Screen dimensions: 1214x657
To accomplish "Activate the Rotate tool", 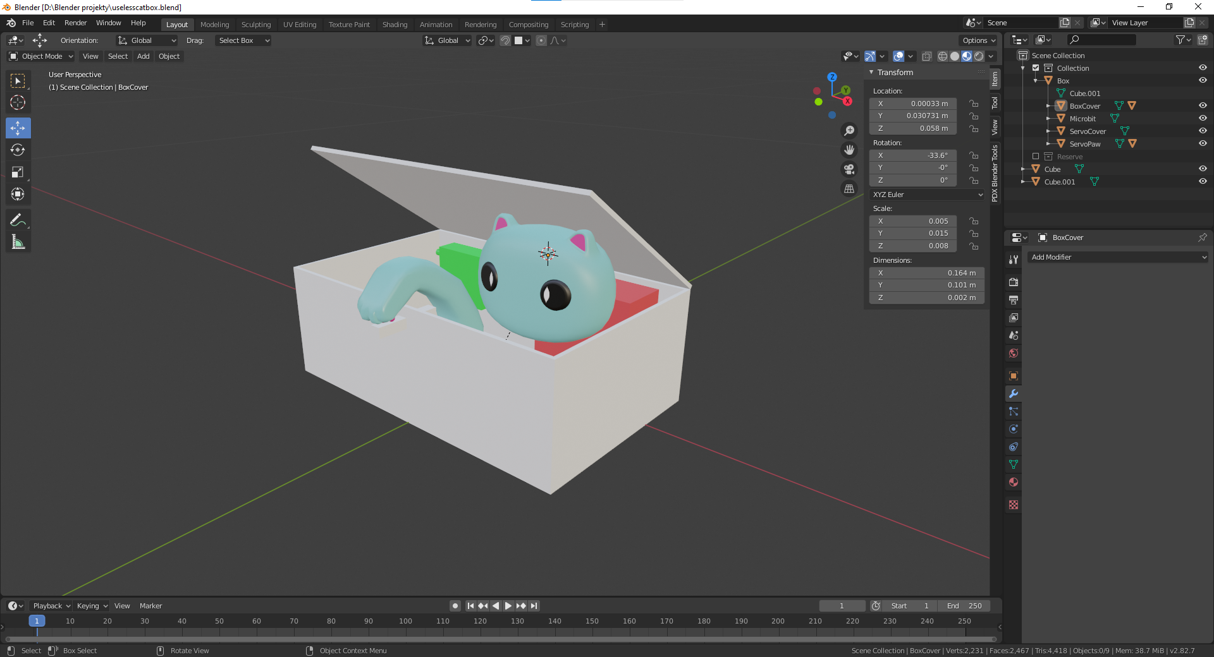I will pos(18,150).
